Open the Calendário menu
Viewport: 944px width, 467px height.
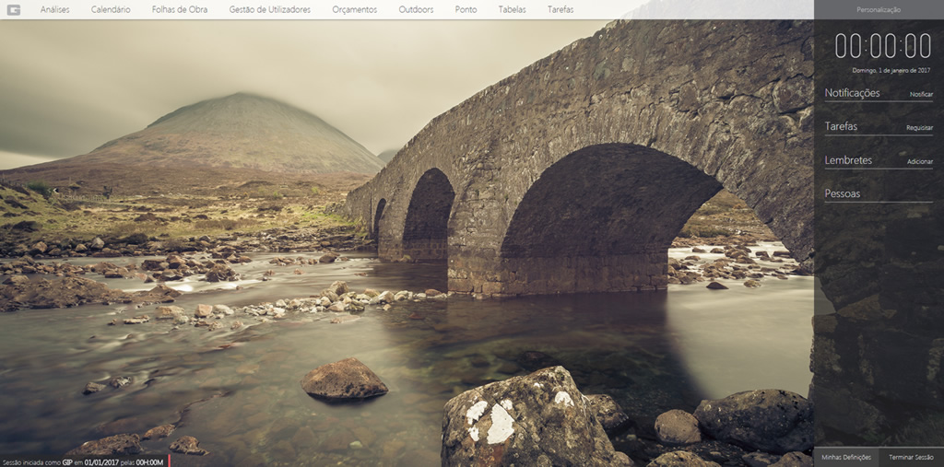pyautogui.click(x=111, y=9)
